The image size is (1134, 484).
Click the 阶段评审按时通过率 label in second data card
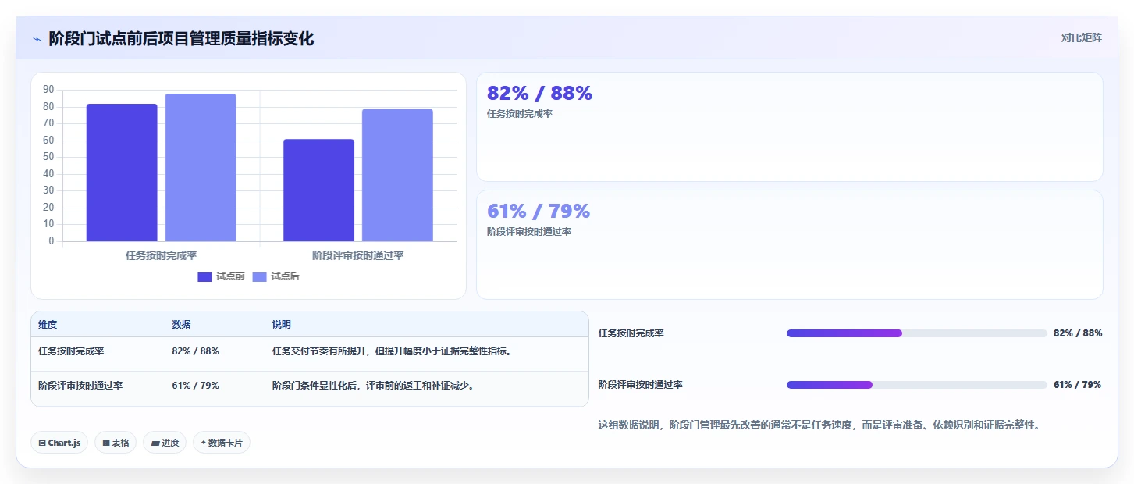pos(529,232)
